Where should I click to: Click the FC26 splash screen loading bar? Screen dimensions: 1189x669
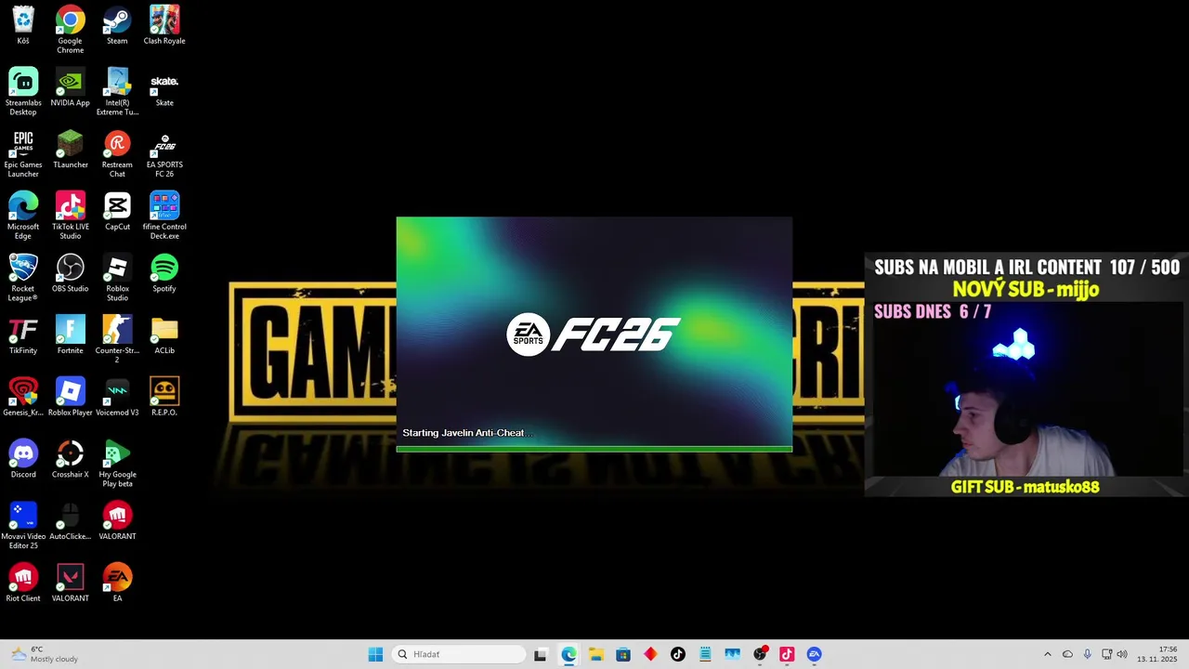point(594,449)
